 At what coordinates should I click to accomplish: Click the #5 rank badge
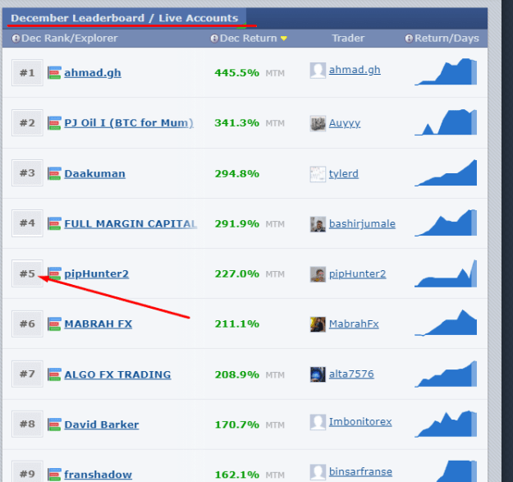[27, 273]
